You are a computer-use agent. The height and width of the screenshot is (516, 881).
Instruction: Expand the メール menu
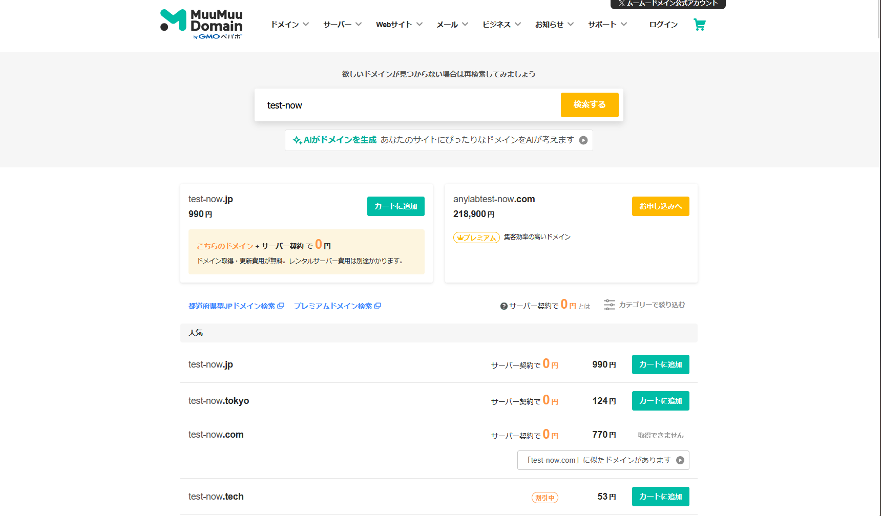[452, 25]
